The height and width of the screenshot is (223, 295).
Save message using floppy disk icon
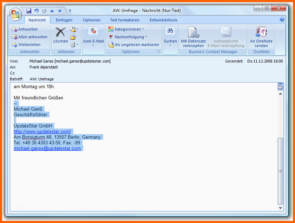click(x=29, y=11)
